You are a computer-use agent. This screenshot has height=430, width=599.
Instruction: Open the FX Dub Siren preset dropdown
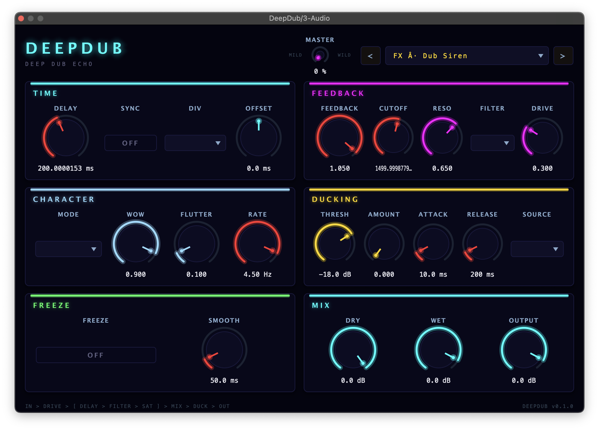(467, 56)
